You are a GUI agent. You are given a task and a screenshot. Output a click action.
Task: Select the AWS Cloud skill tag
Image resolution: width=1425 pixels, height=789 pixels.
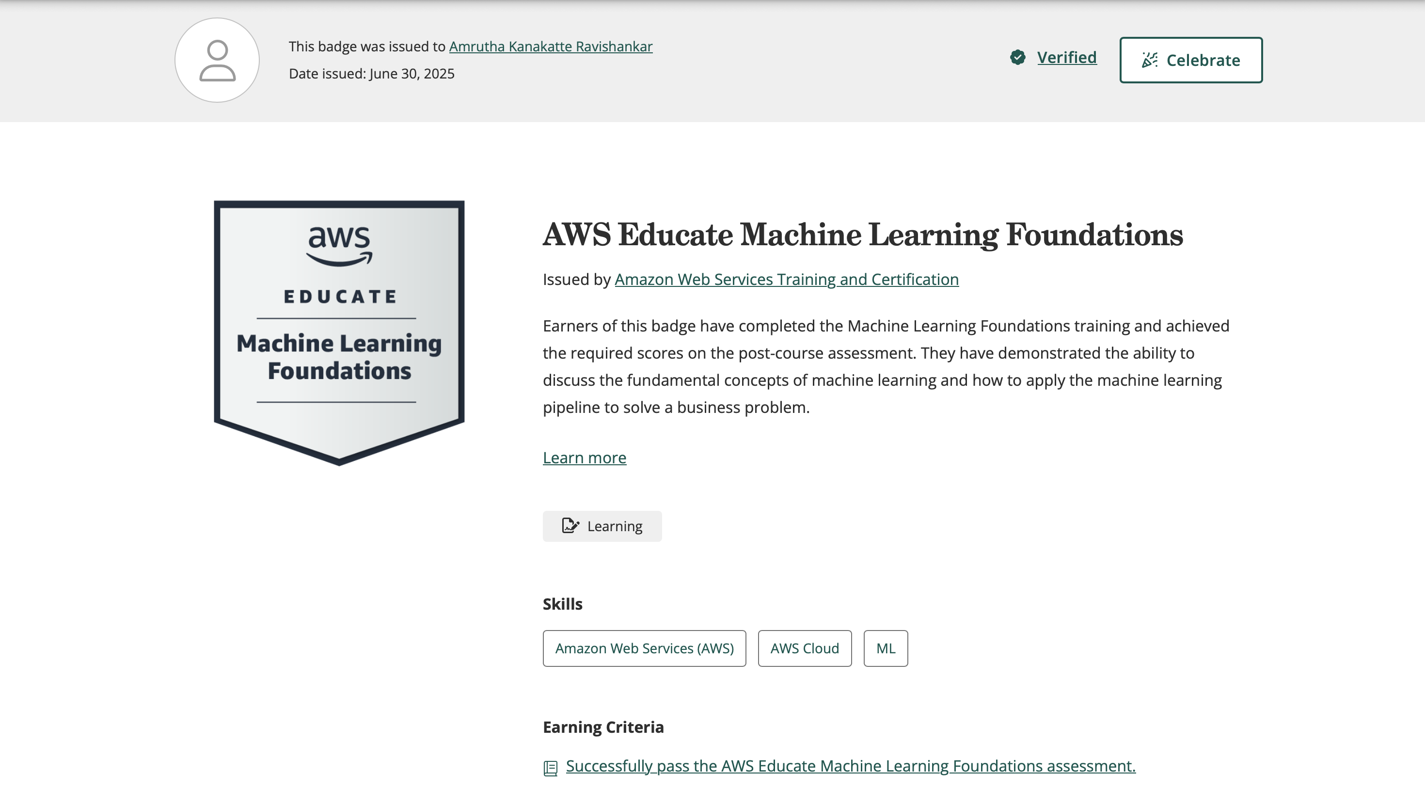805,648
